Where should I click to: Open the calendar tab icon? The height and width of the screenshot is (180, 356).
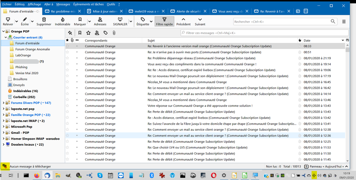click(x=298, y=11)
